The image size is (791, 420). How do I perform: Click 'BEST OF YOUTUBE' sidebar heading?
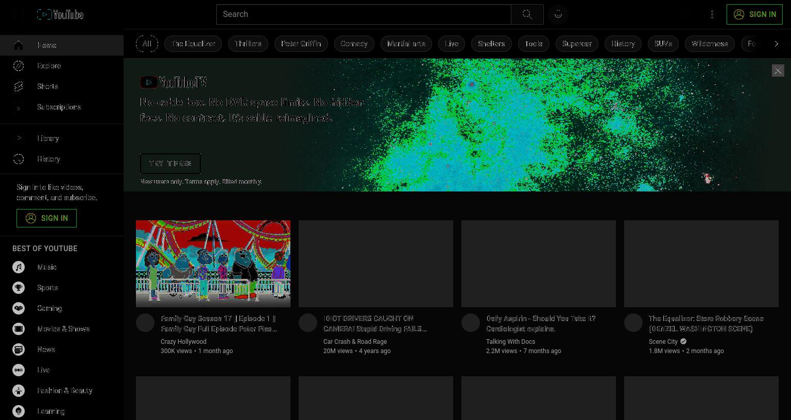(x=45, y=249)
